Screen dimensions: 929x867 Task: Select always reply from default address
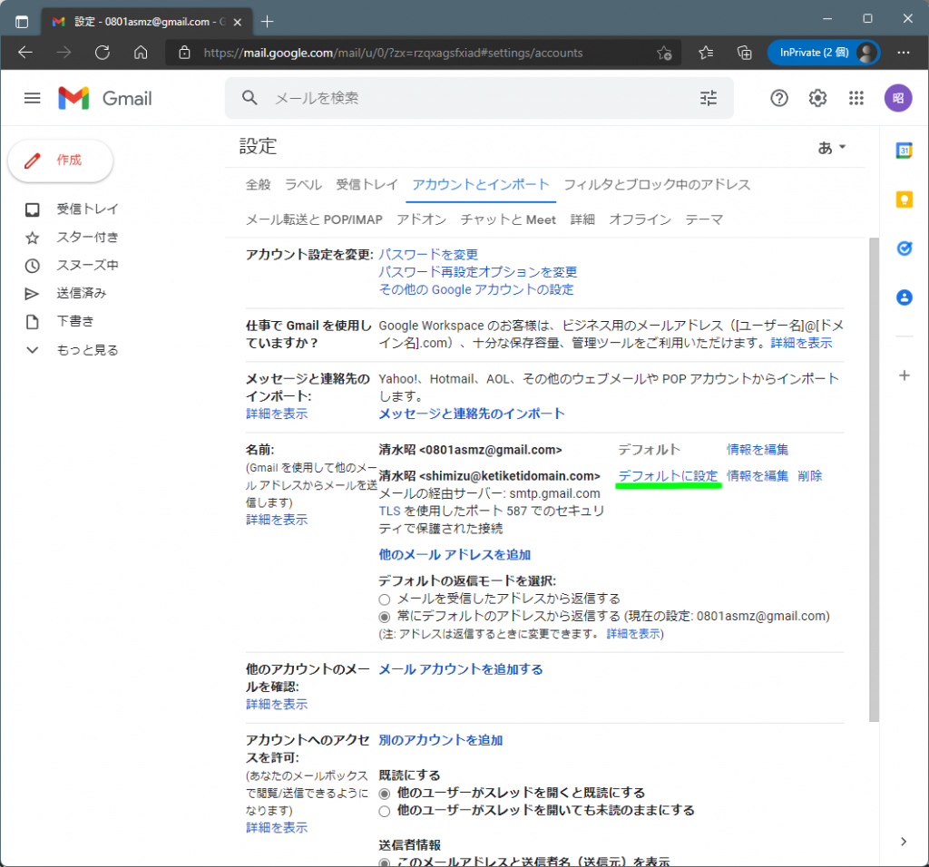point(385,617)
